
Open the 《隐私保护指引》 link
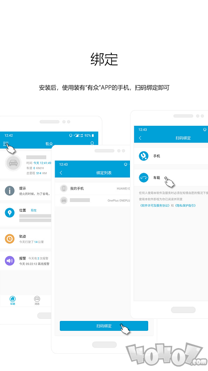click(x=185, y=206)
